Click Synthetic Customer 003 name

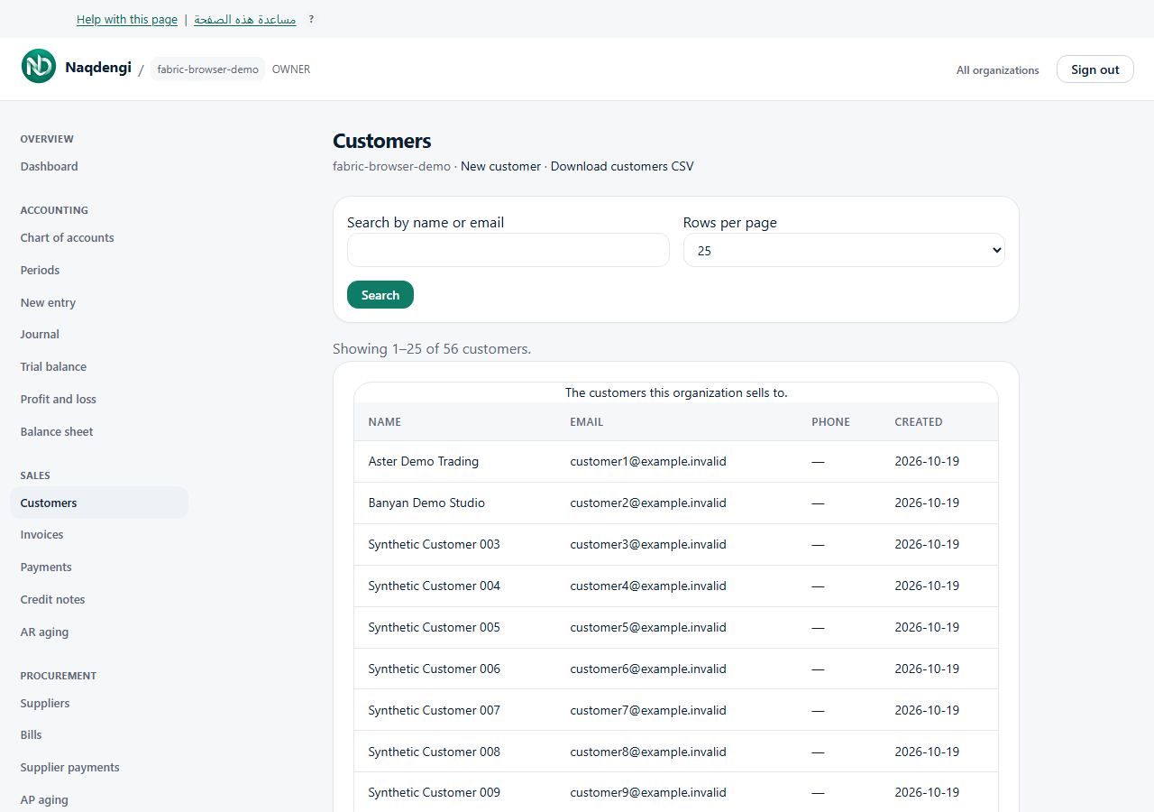435,544
